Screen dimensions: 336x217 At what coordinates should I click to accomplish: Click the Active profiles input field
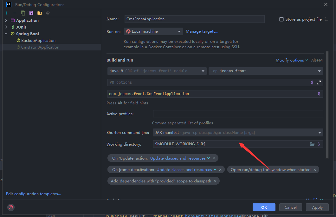point(238,114)
